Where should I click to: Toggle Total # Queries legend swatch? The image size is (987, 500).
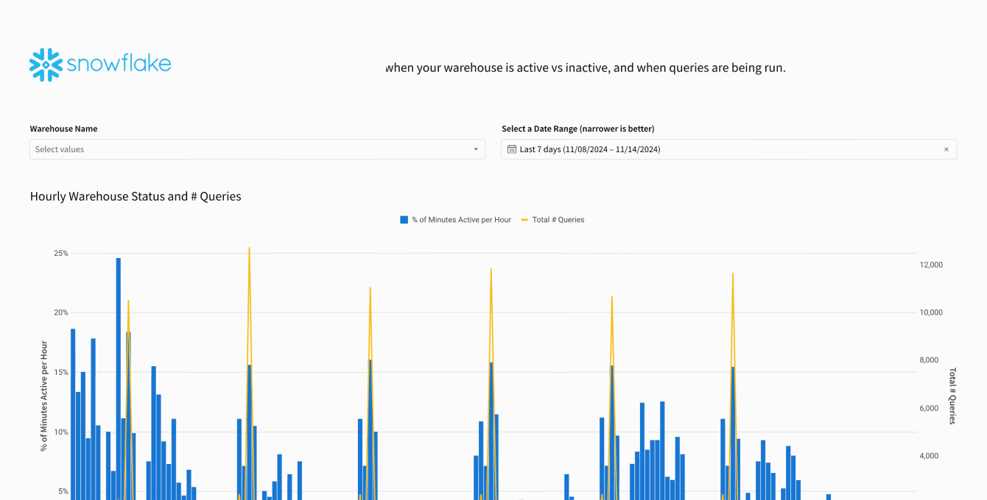524,220
